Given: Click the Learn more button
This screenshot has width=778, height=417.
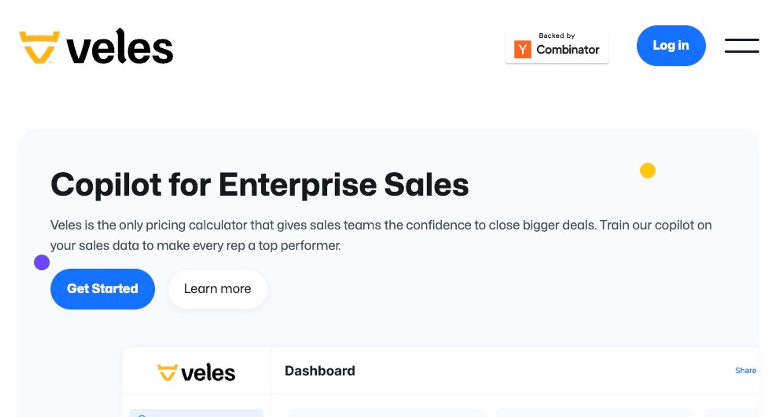Looking at the screenshot, I should tap(217, 289).
